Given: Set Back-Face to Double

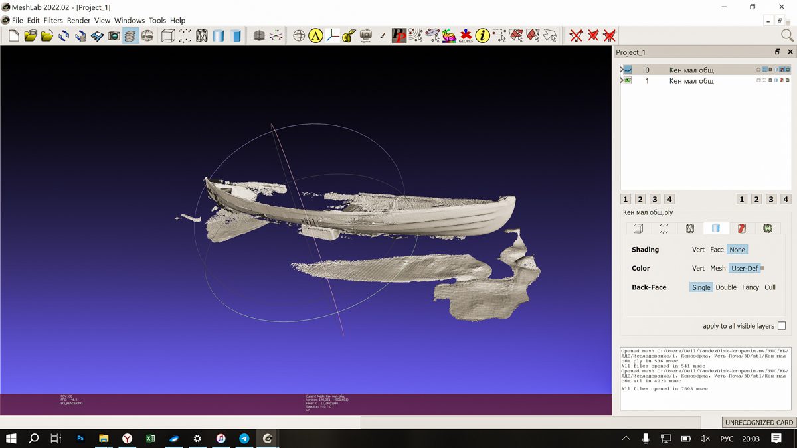Looking at the screenshot, I should click(726, 287).
